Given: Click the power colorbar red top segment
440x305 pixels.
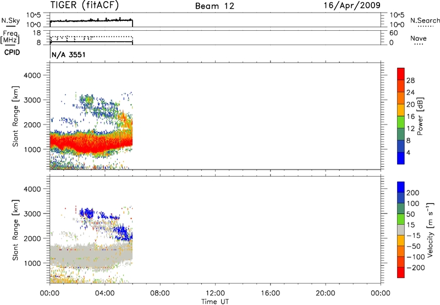Looking at the screenshot, I should [401, 74].
